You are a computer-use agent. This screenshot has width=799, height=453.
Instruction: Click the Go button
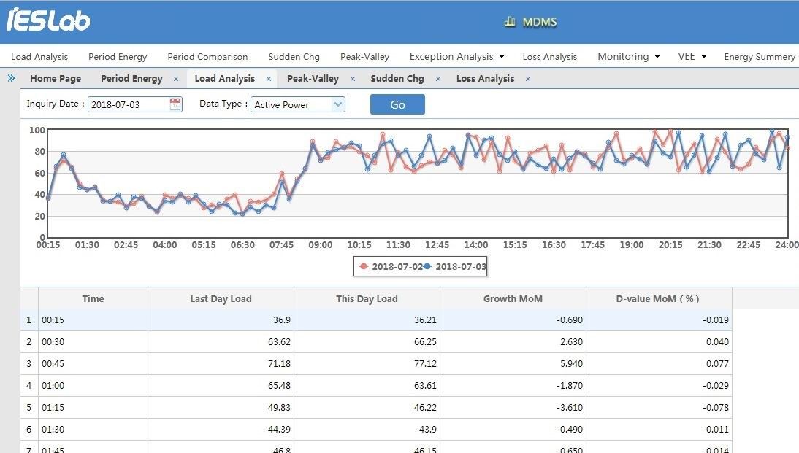tap(397, 104)
